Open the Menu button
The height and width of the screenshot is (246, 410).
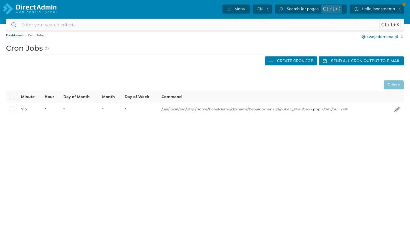tap(236, 9)
